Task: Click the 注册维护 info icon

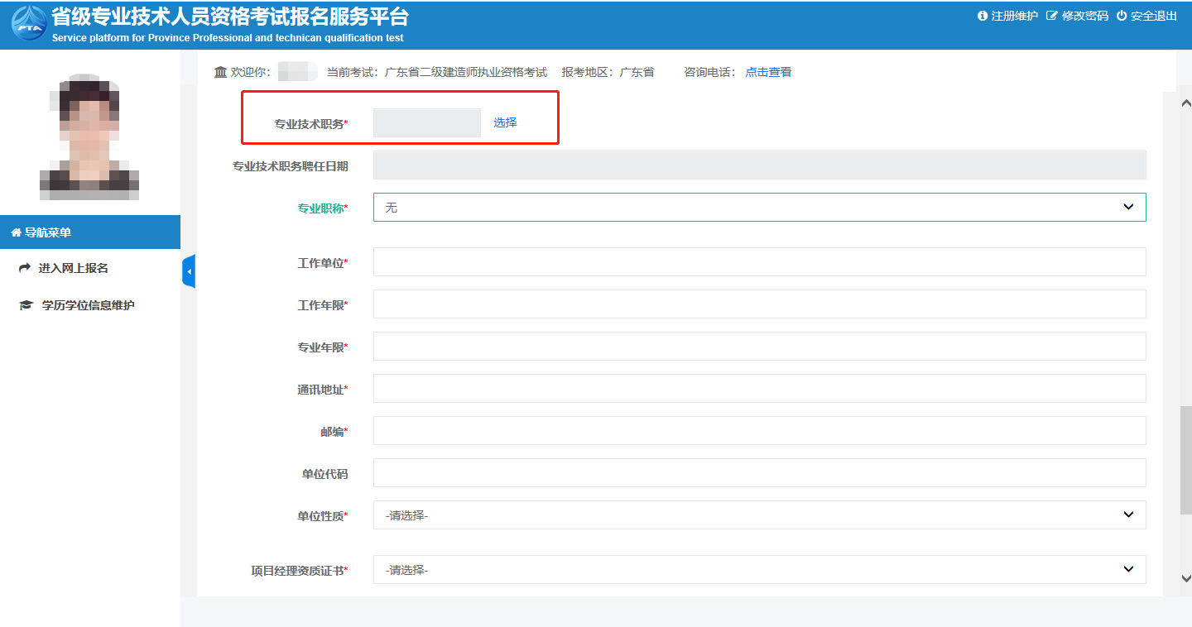Action: tap(983, 16)
